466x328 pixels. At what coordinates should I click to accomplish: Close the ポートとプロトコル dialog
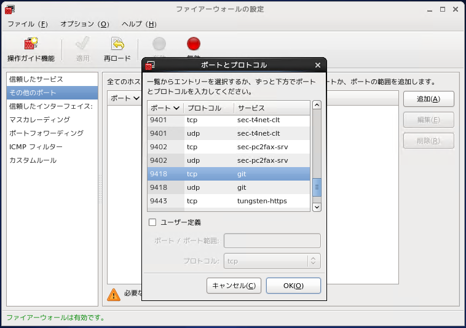tap(318, 65)
